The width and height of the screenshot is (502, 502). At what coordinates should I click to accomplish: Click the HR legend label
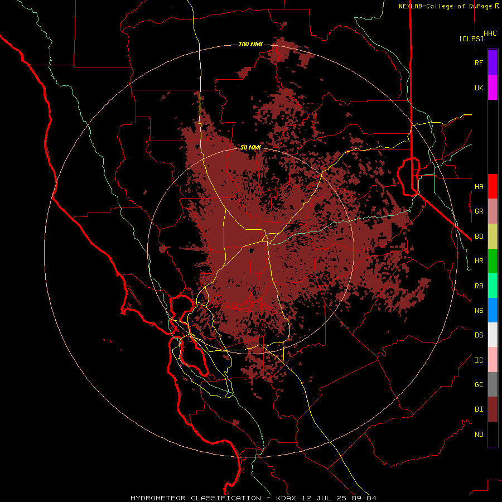[x=479, y=261]
